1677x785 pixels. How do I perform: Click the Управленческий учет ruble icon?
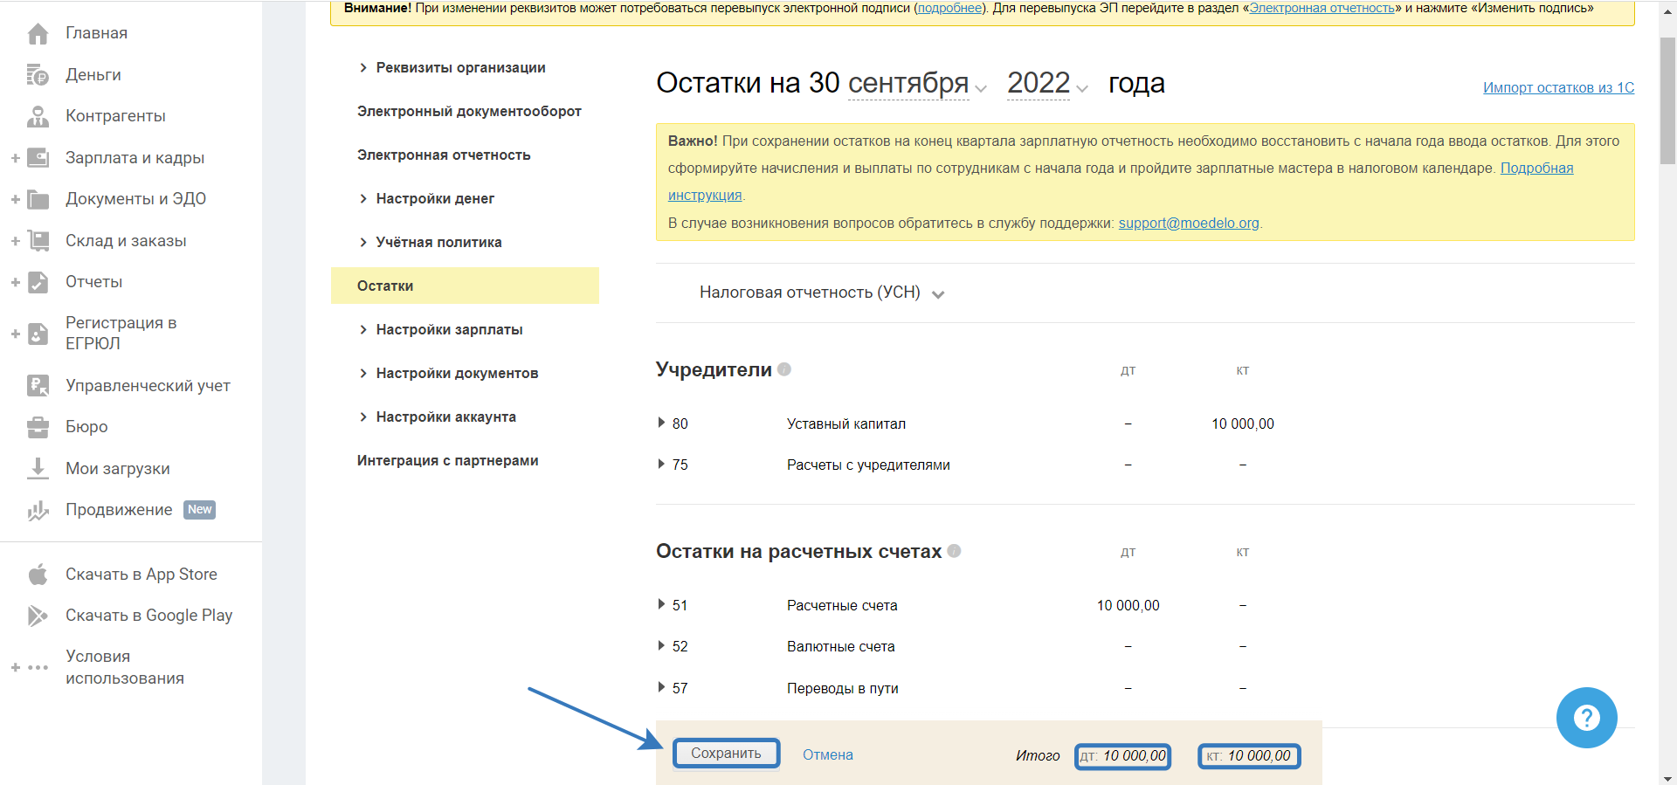(38, 386)
